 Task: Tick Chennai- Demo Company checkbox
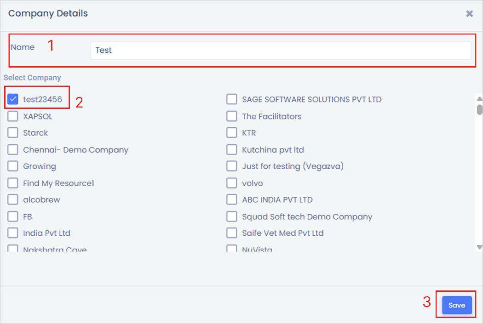tap(13, 149)
